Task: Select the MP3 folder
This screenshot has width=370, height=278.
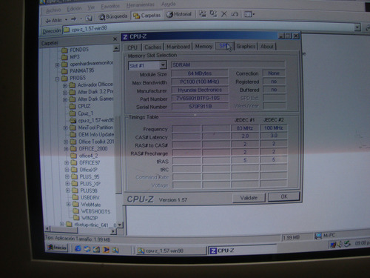Action: pos(75,57)
